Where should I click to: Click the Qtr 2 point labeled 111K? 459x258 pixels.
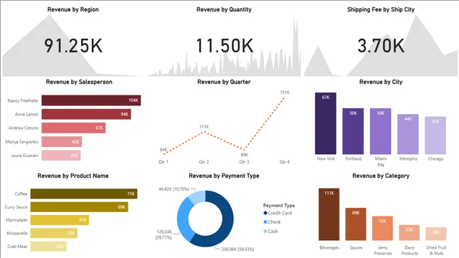[204, 132]
